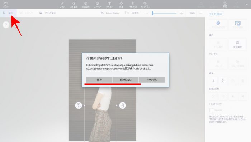Click 複数選択 multi-select button
The image size is (251, 142).
coord(238,44)
